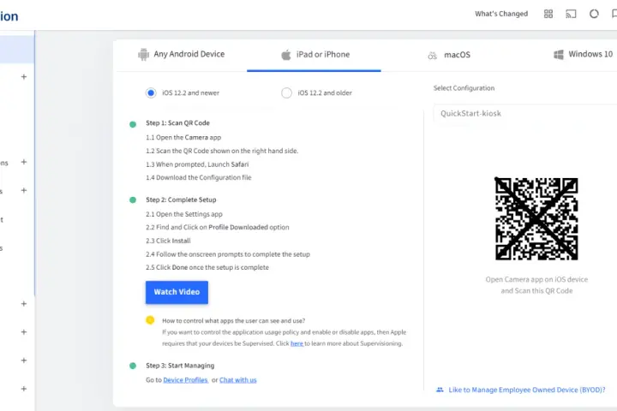Click '1.3 When prompted, Launch Safari' line

click(x=197, y=164)
